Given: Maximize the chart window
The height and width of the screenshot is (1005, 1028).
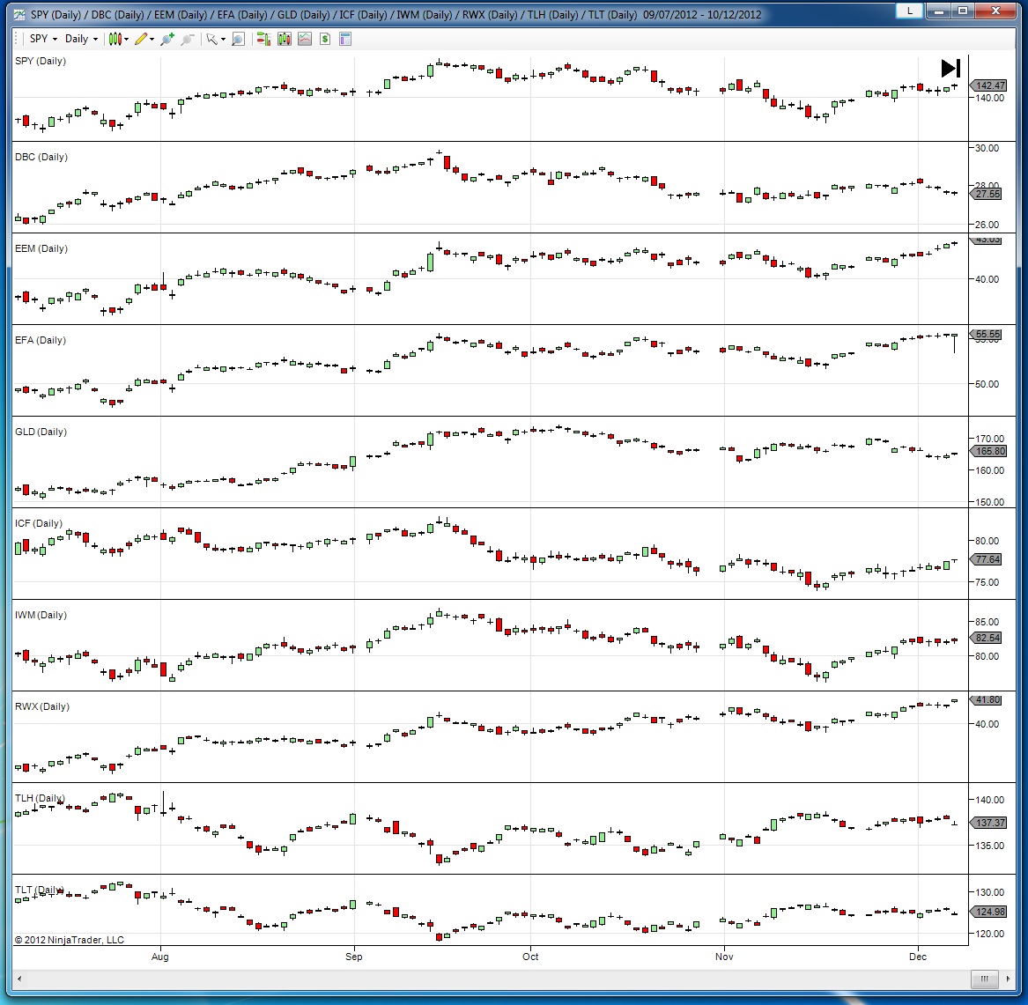Looking at the screenshot, I should coord(963,11).
